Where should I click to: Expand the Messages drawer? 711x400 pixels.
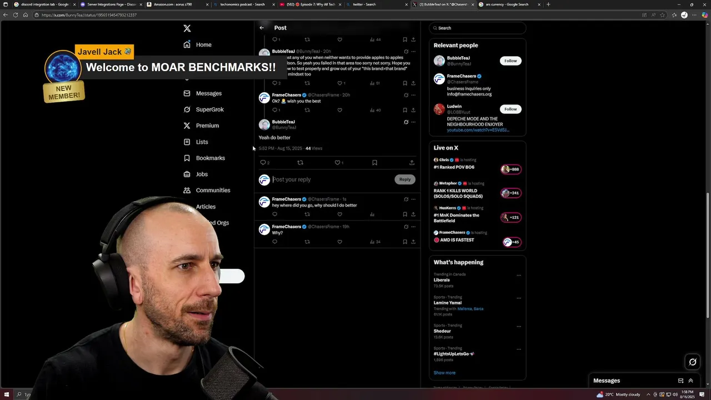[x=691, y=381]
